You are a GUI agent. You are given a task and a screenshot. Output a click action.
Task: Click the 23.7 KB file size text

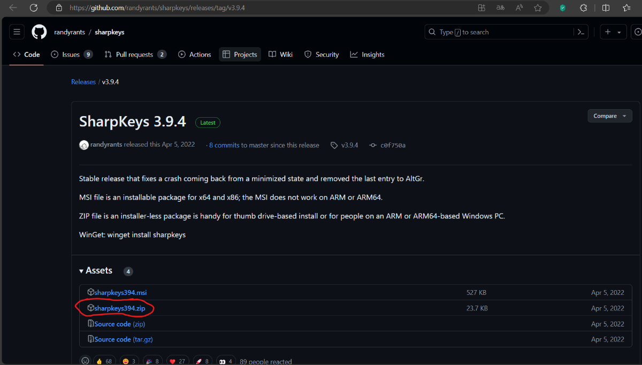[477, 308]
